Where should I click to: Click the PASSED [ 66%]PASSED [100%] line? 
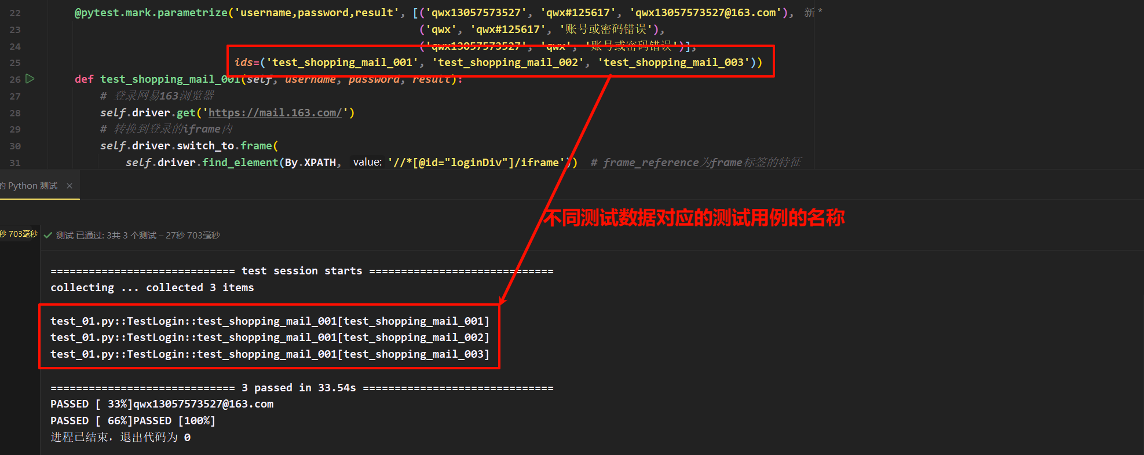point(133,421)
